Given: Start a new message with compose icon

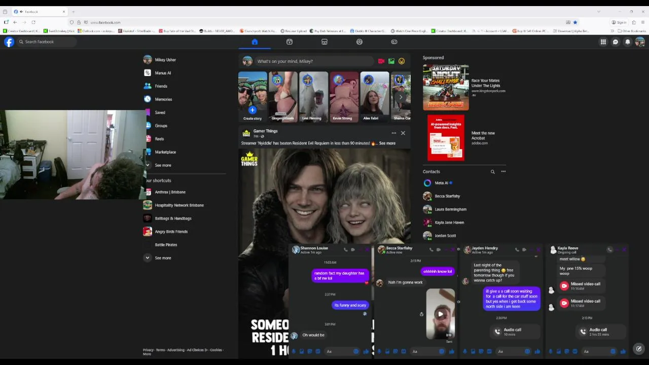Looking at the screenshot, I should [x=639, y=349].
